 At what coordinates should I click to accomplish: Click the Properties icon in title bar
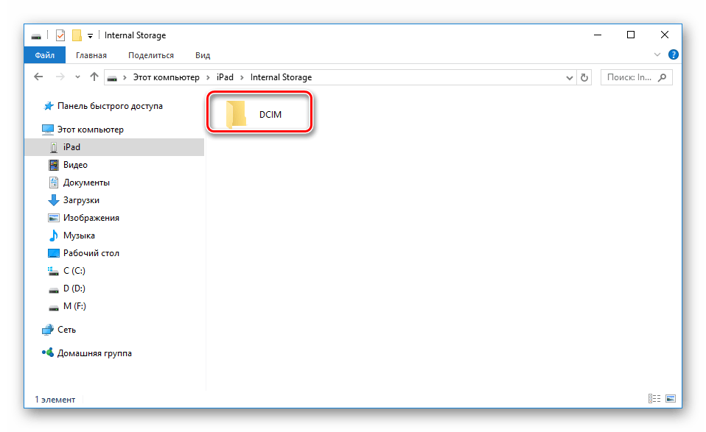click(x=60, y=35)
